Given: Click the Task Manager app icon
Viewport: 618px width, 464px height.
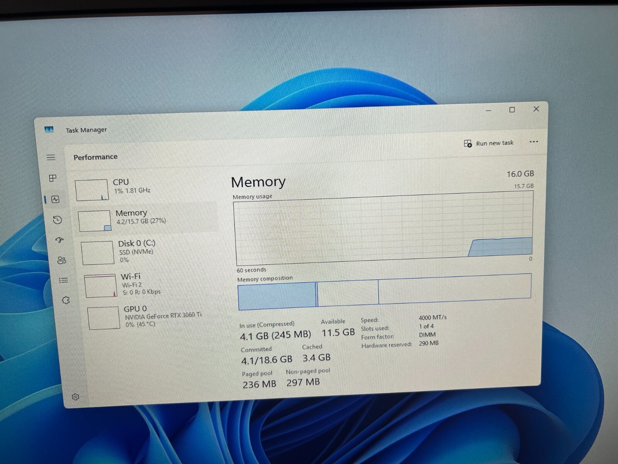Looking at the screenshot, I should 49,130.
